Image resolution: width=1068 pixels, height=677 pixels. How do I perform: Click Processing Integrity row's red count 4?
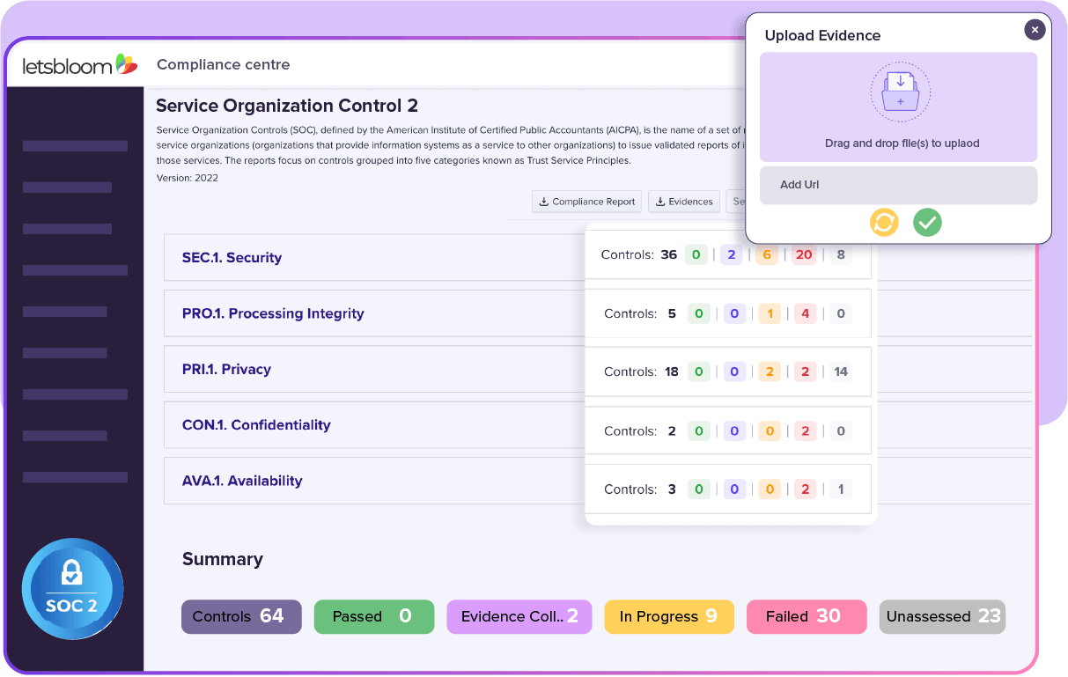[x=805, y=313]
